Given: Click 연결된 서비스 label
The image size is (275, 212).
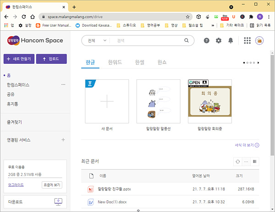Looking at the screenshot, I should [x=19, y=140].
